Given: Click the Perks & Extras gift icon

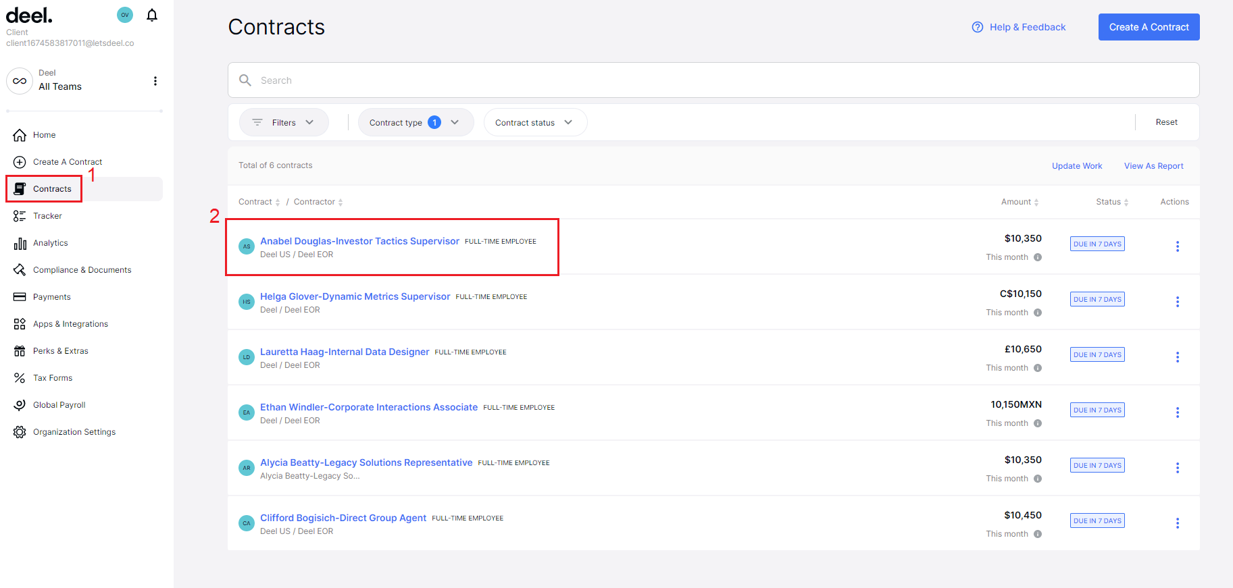Looking at the screenshot, I should pyautogui.click(x=20, y=351).
